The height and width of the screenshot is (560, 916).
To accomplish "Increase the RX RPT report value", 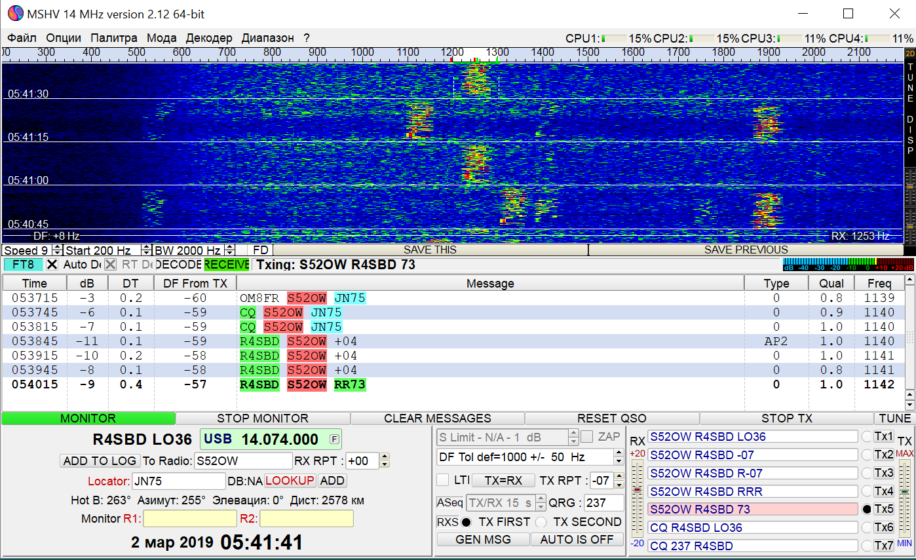I will pos(384,457).
